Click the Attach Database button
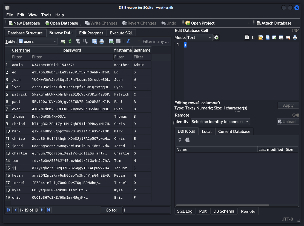This screenshot has height=226, width=304. tap(274, 23)
